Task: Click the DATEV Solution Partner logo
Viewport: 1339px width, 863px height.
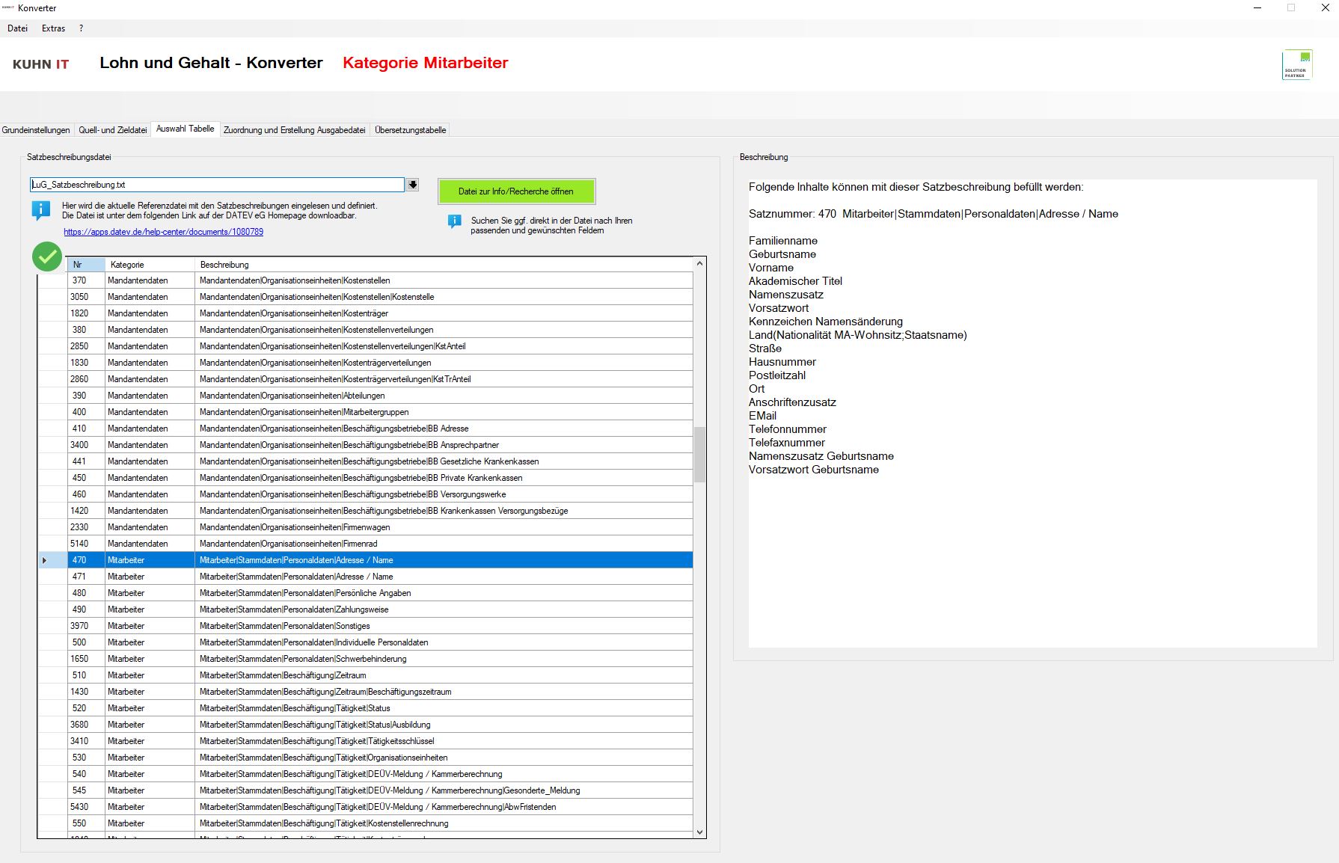Action: [1298, 64]
